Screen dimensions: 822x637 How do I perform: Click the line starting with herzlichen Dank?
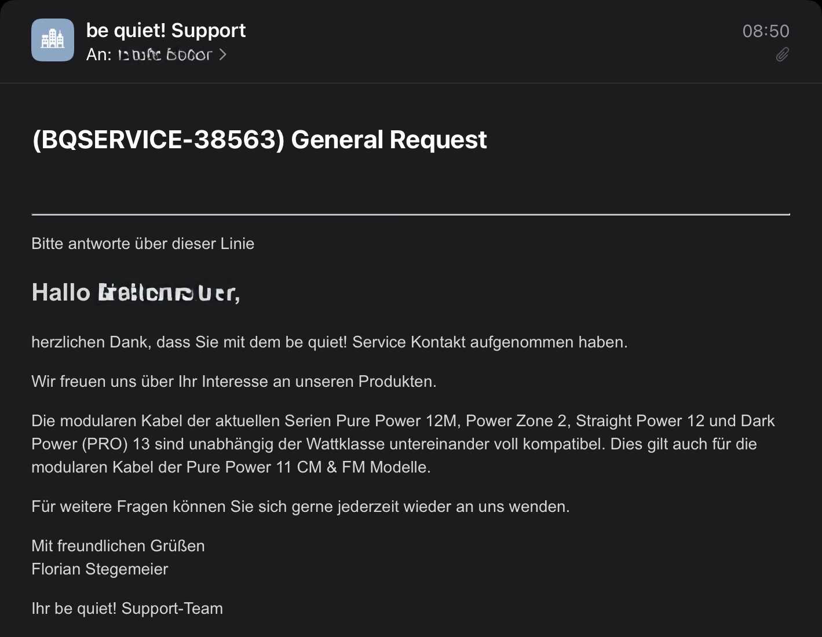point(330,342)
